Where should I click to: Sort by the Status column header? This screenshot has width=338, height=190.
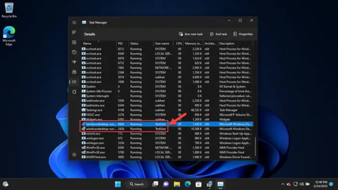point(141,43)
